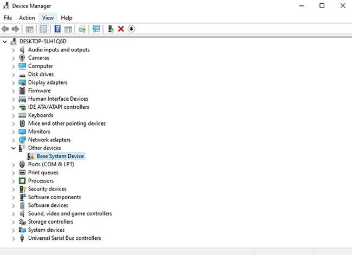
Task: Open the Help menu
Action: pos(67,18)
